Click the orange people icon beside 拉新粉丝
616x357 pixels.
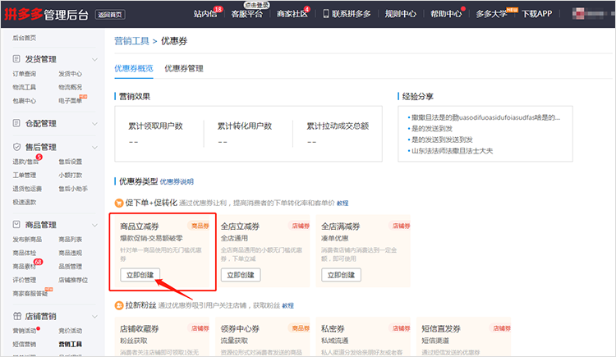118,305
